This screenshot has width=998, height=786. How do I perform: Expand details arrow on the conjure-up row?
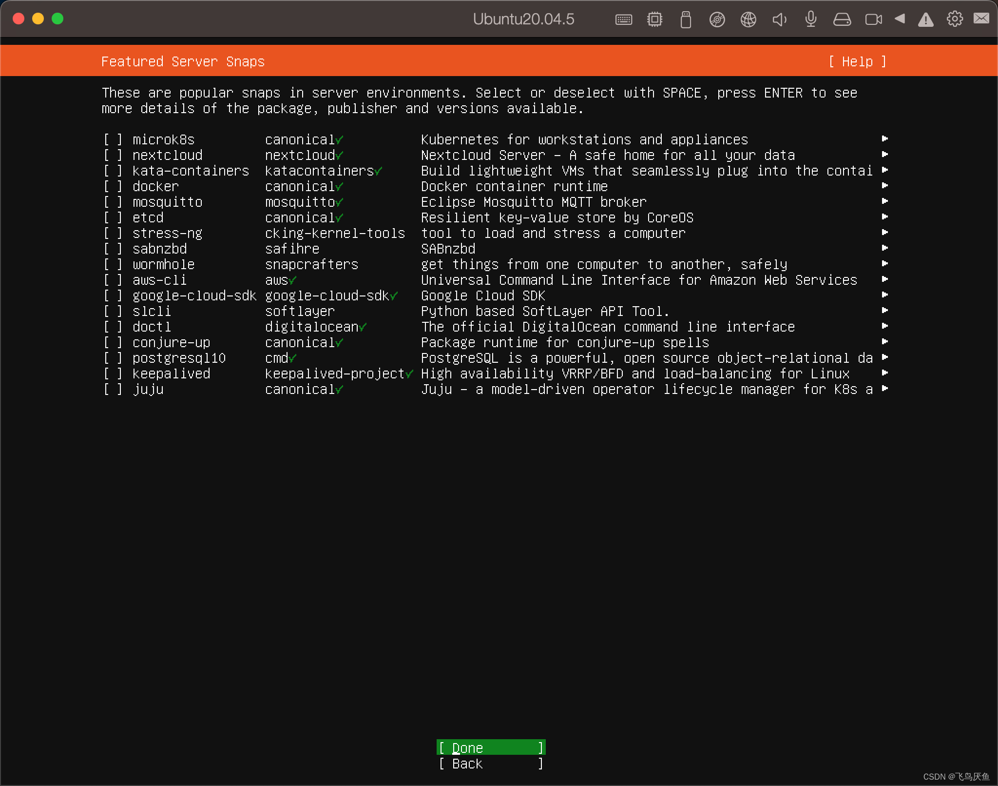coord(885,342)
